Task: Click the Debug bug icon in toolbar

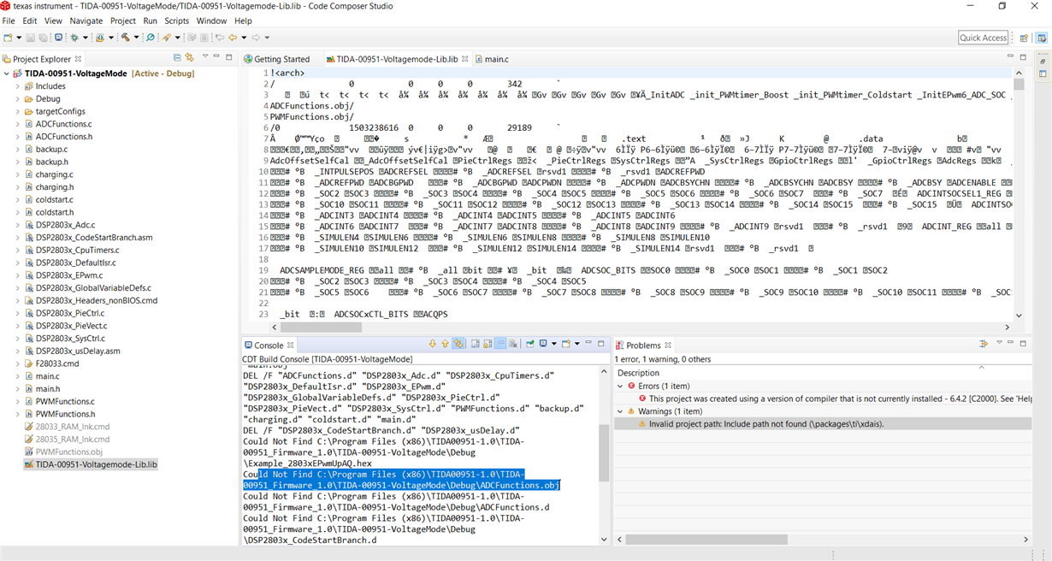Action: (74, 38)
